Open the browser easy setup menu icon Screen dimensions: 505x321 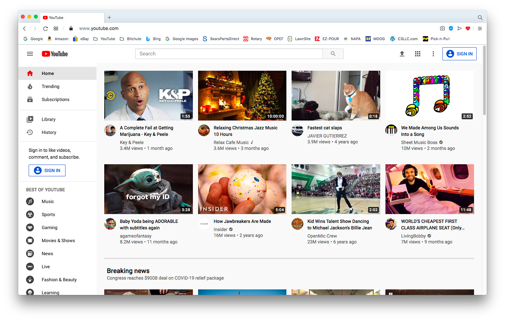coord(480,29)
